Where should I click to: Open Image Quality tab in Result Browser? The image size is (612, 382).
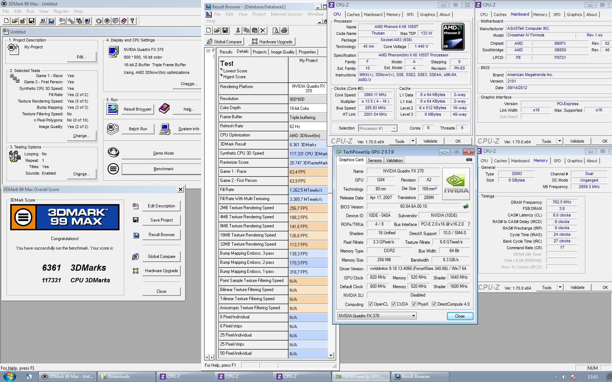283,52
